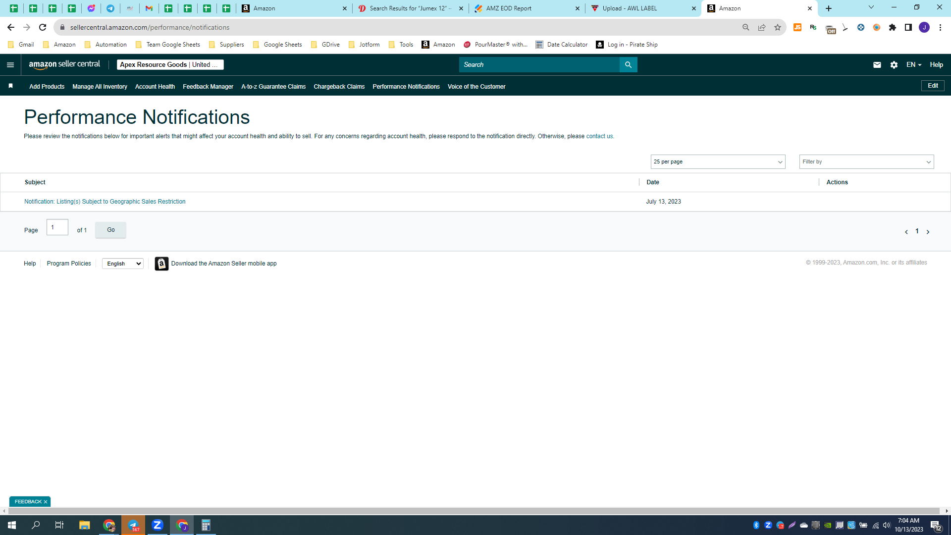Click the zoom magnifier in address bar
The height and width of the screenshot is (535, 951).
tap(746, 27)
